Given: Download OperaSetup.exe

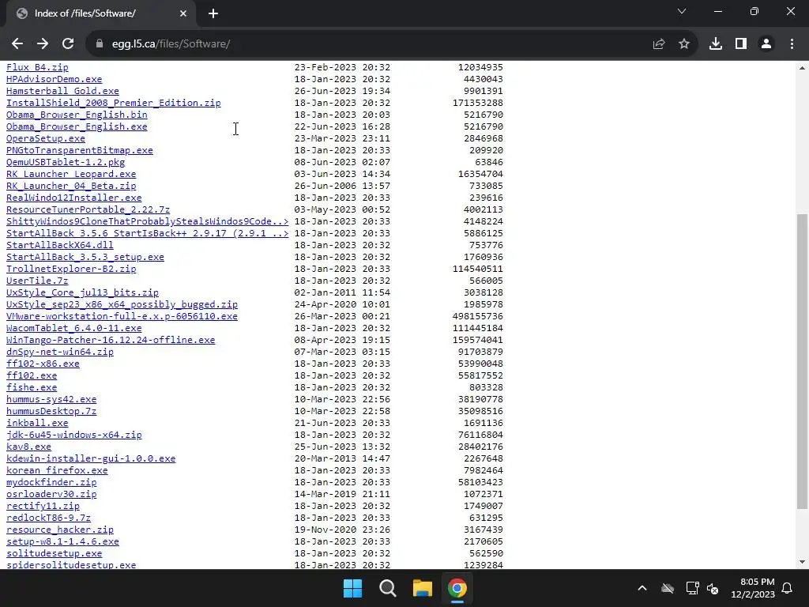Looking at the screenshot, I should coord(45,138).
